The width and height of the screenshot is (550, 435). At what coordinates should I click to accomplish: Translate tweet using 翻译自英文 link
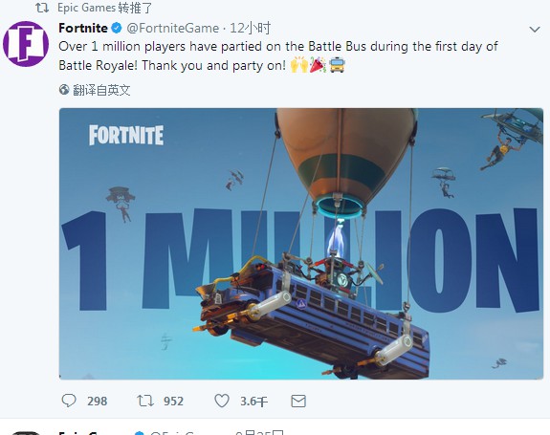pyautogui.click(x=101, y=90)
